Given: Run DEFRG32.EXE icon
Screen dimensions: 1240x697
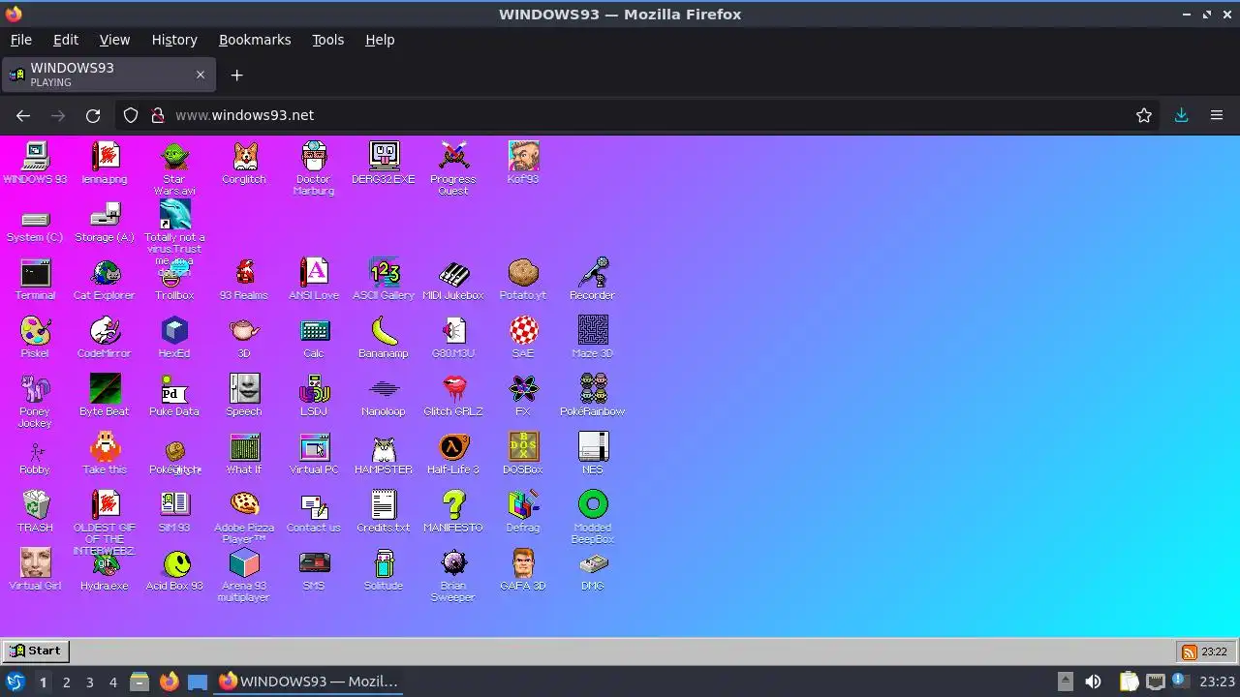Looking at the screenshot, I should pyautogui.click(x=384, y=163).
